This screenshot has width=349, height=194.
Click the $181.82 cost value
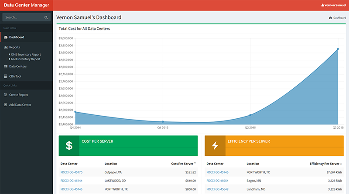[191, 172]
